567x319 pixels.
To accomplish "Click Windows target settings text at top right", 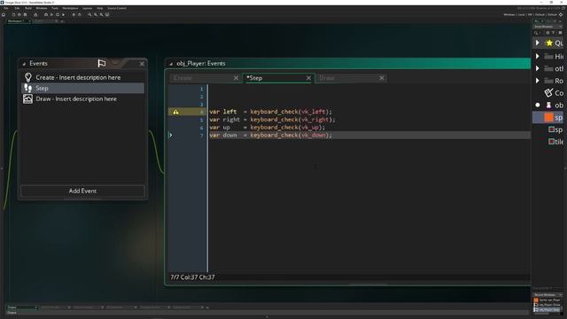I will tap(530, 15).
